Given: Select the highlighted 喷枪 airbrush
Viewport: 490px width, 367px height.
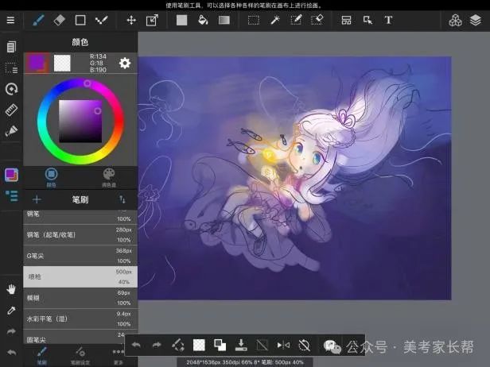Looking at the screenshot, I should click(80, 276).
